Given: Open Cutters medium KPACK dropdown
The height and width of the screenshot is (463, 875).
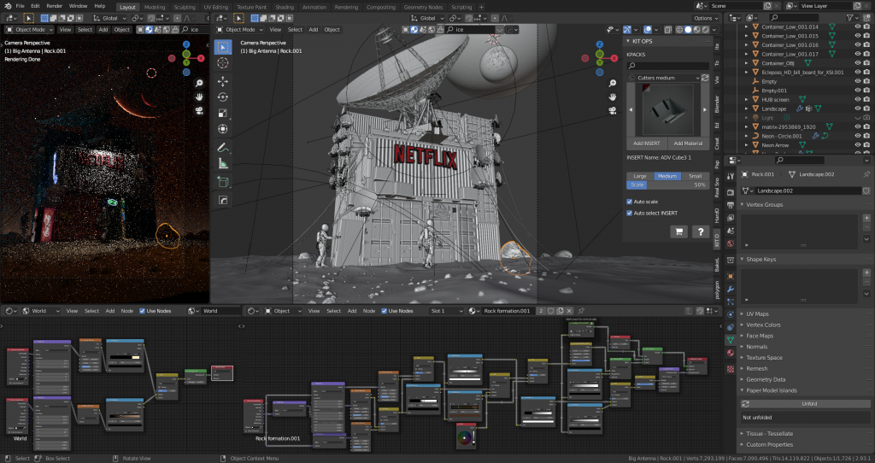Looking at the screenshot, I should 663,78.
